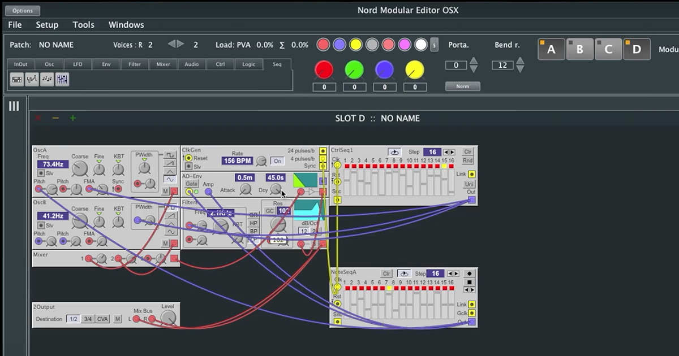Select the OscA sine waveform icon
The image size is (679, 356).
click(x=170, y=179)
